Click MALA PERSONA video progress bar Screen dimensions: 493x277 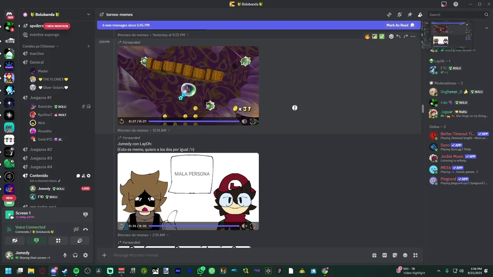coord(194,226)
